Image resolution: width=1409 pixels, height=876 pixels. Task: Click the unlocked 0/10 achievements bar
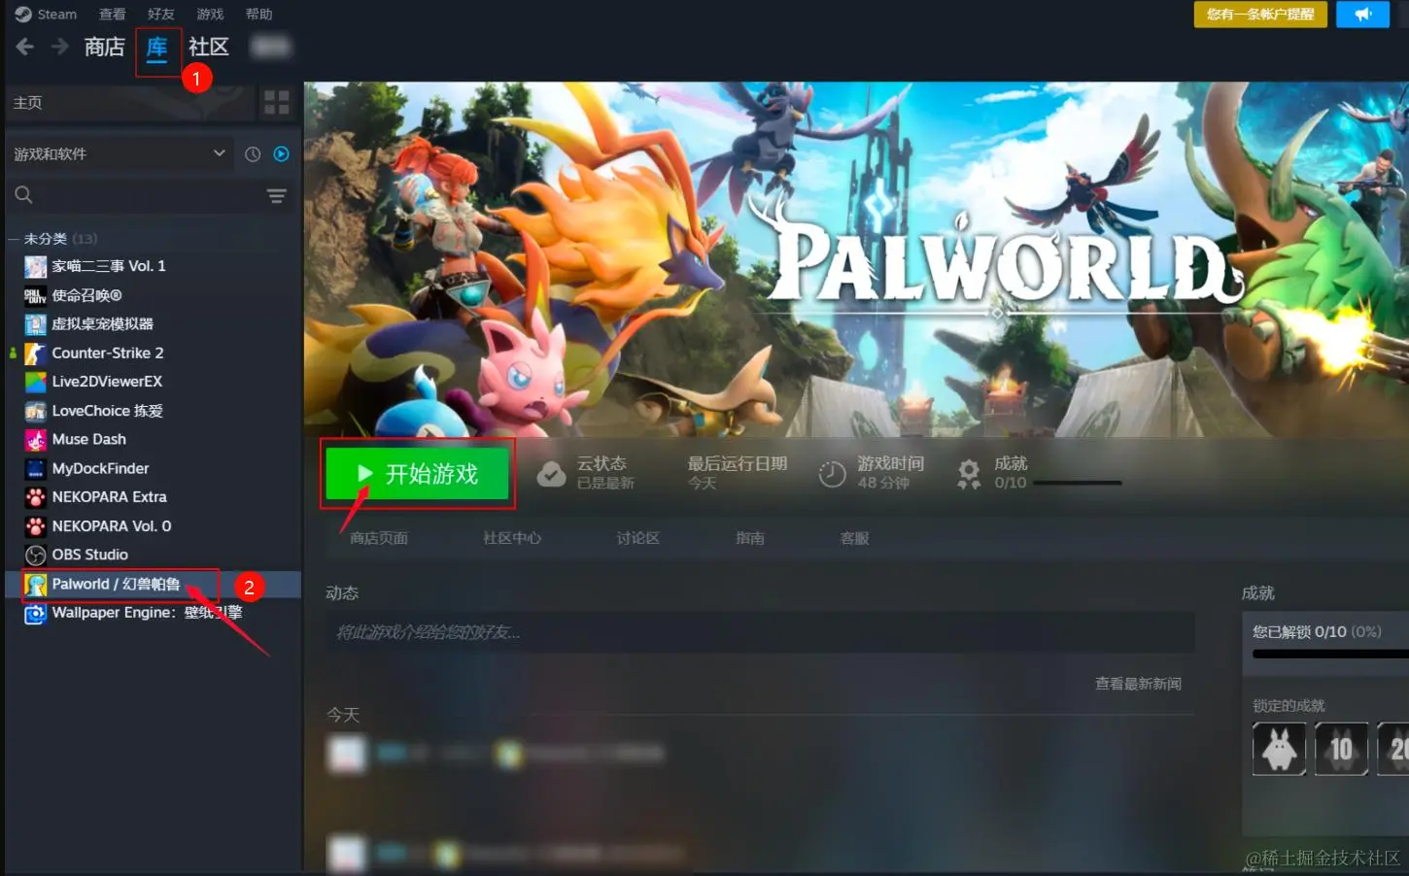pyautogui.click(x=1330, y=654)
